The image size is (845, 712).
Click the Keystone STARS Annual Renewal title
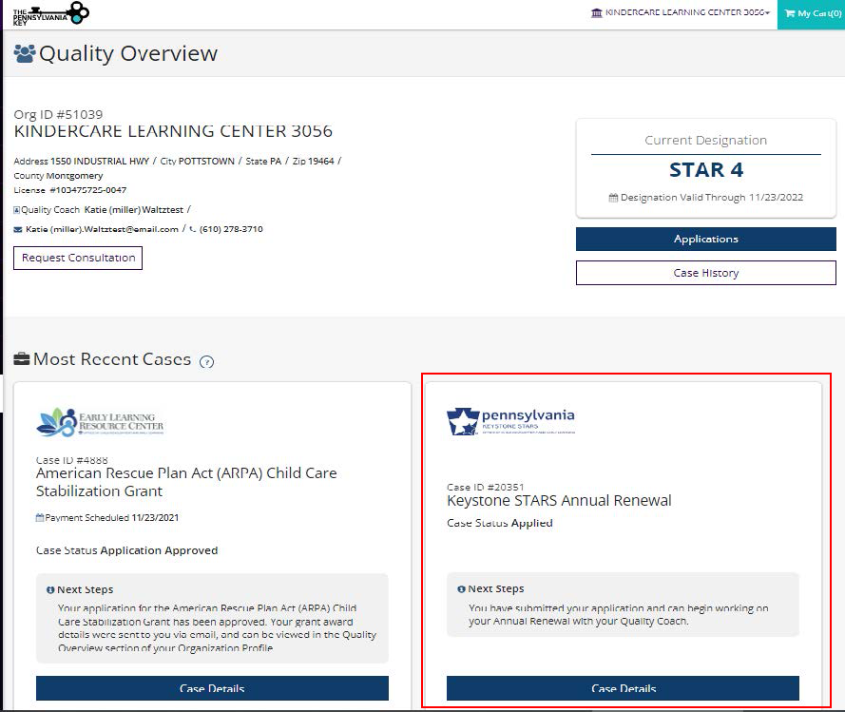[559, 501]
